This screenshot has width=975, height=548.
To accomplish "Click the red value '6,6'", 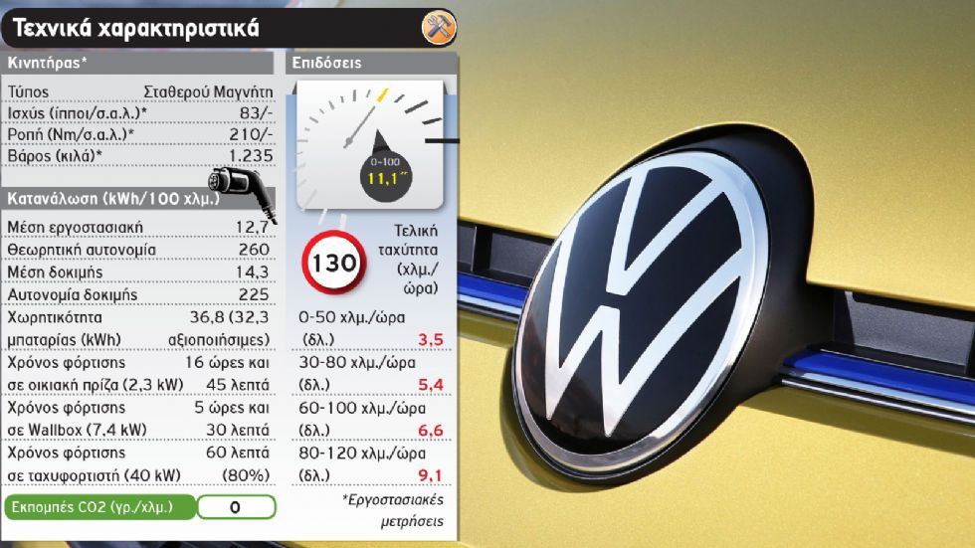I will (x=431, y=430).
